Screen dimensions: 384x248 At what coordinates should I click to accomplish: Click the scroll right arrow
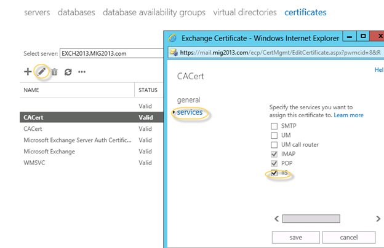378,219
